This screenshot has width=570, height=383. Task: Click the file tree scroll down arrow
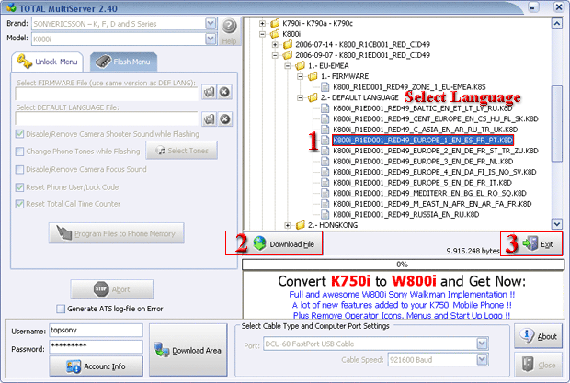pyautogui.click(x=556, y=224)
